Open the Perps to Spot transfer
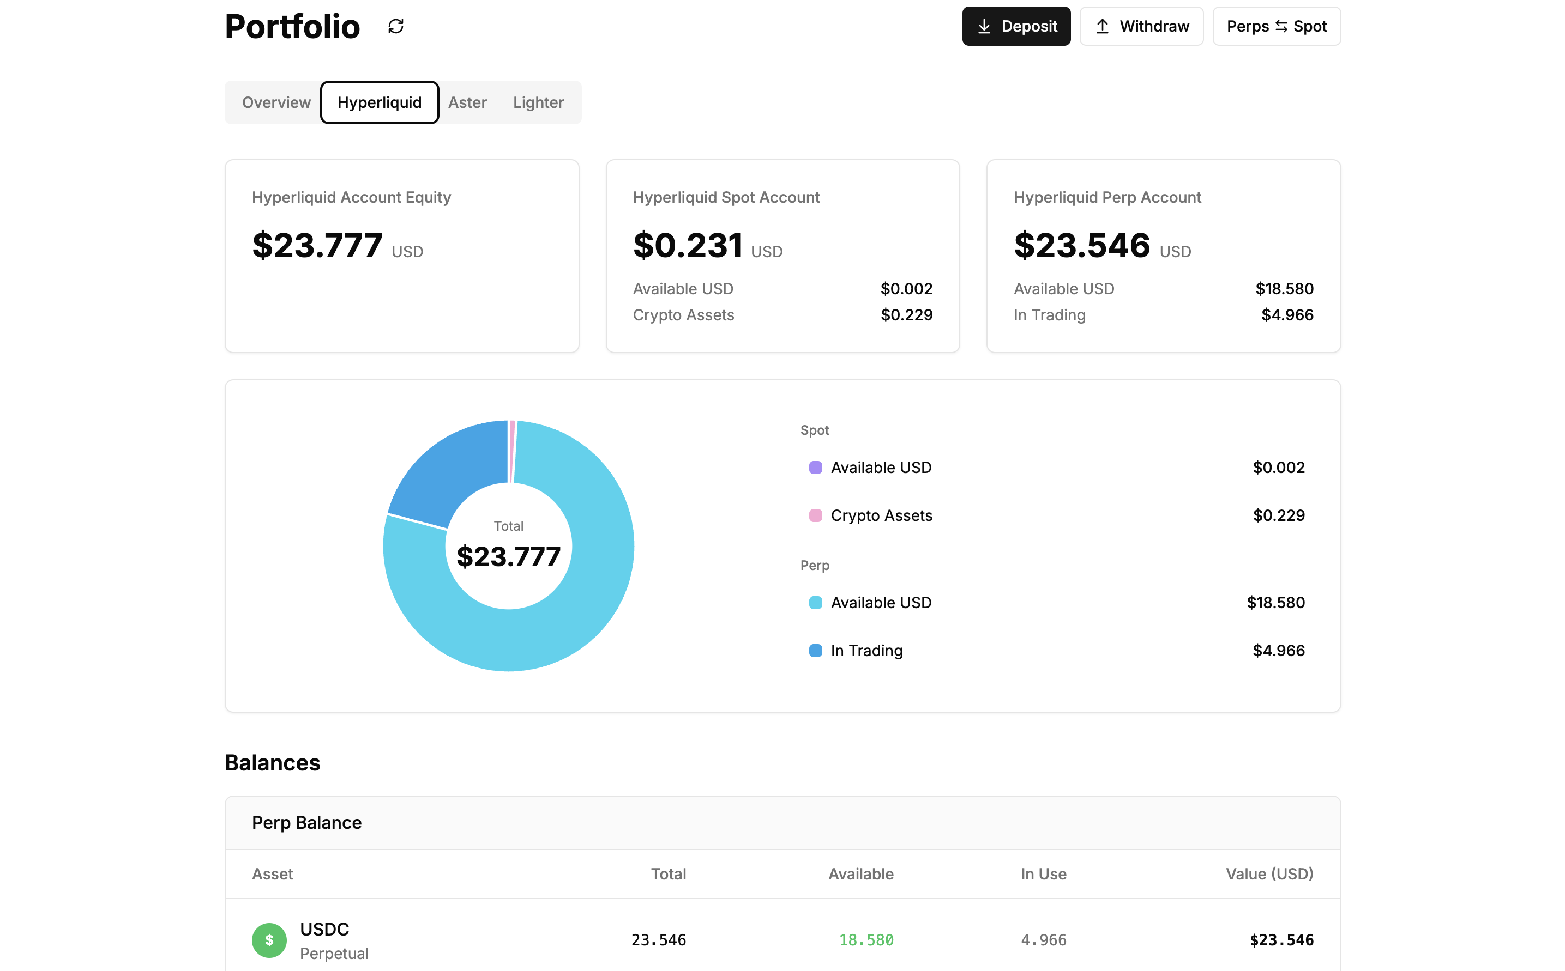Viewport: 1565px width, 971px height. (x=1276, y=26)
